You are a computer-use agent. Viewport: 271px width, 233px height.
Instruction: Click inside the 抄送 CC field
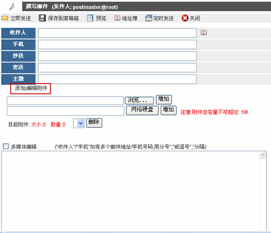[117, 56]
